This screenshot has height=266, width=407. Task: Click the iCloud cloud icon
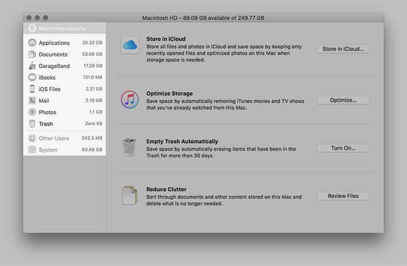pos(129,45)
